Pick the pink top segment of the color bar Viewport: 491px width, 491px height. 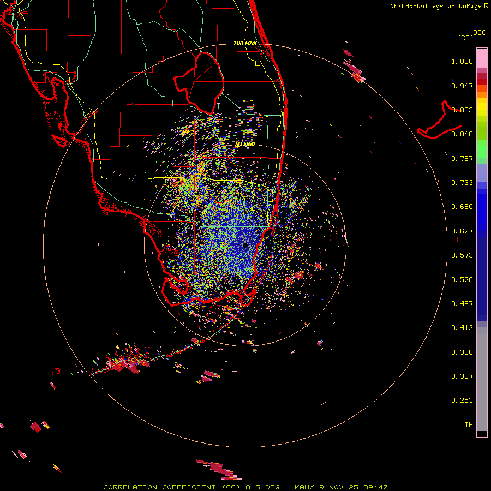482,58
